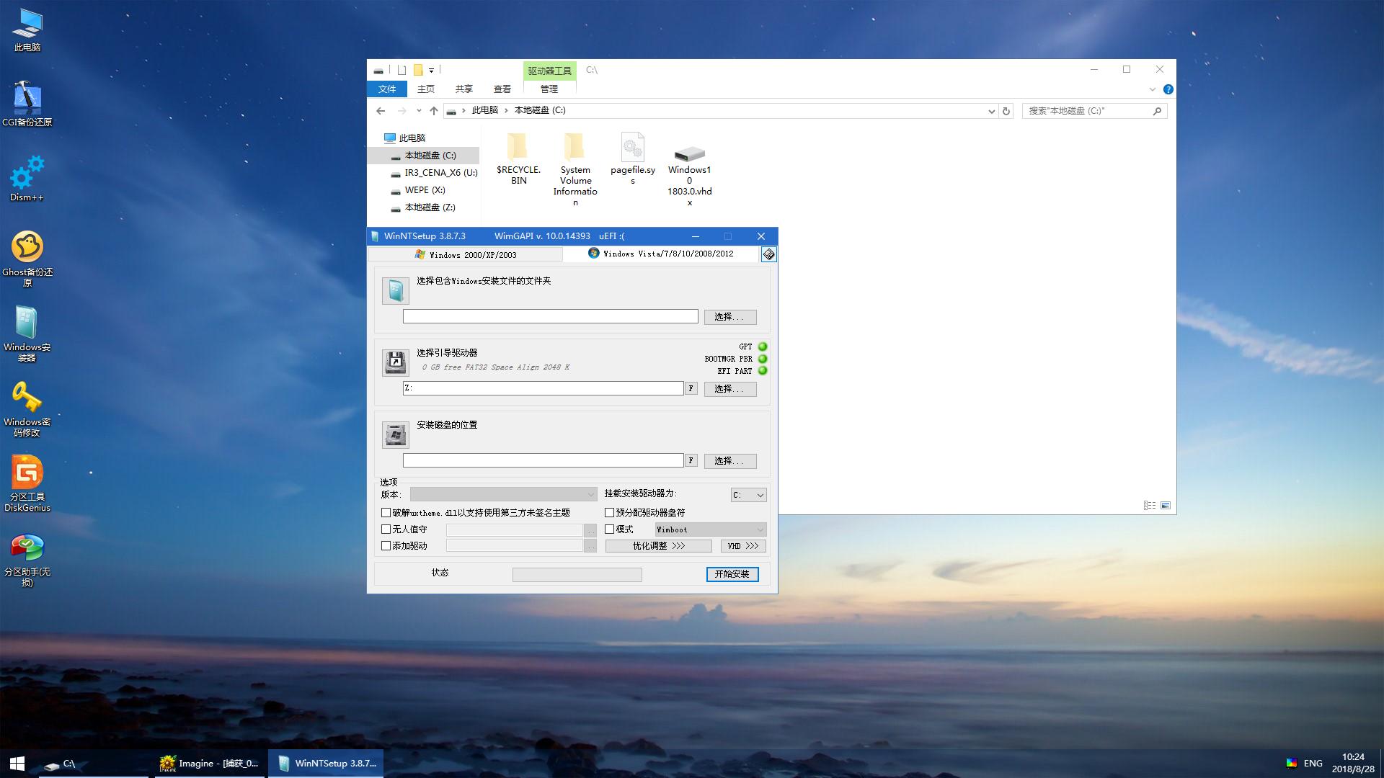The height and width of the screenshot is (778, 1384).
Task: Open the 挂载安装驱动器为 C: dropdown
Action: click(748, 495)
